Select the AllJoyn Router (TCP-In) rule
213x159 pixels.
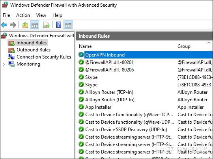(109, 92)
